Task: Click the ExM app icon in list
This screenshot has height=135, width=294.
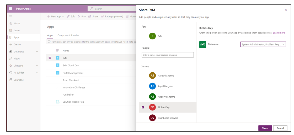Action: pos(57,58)
